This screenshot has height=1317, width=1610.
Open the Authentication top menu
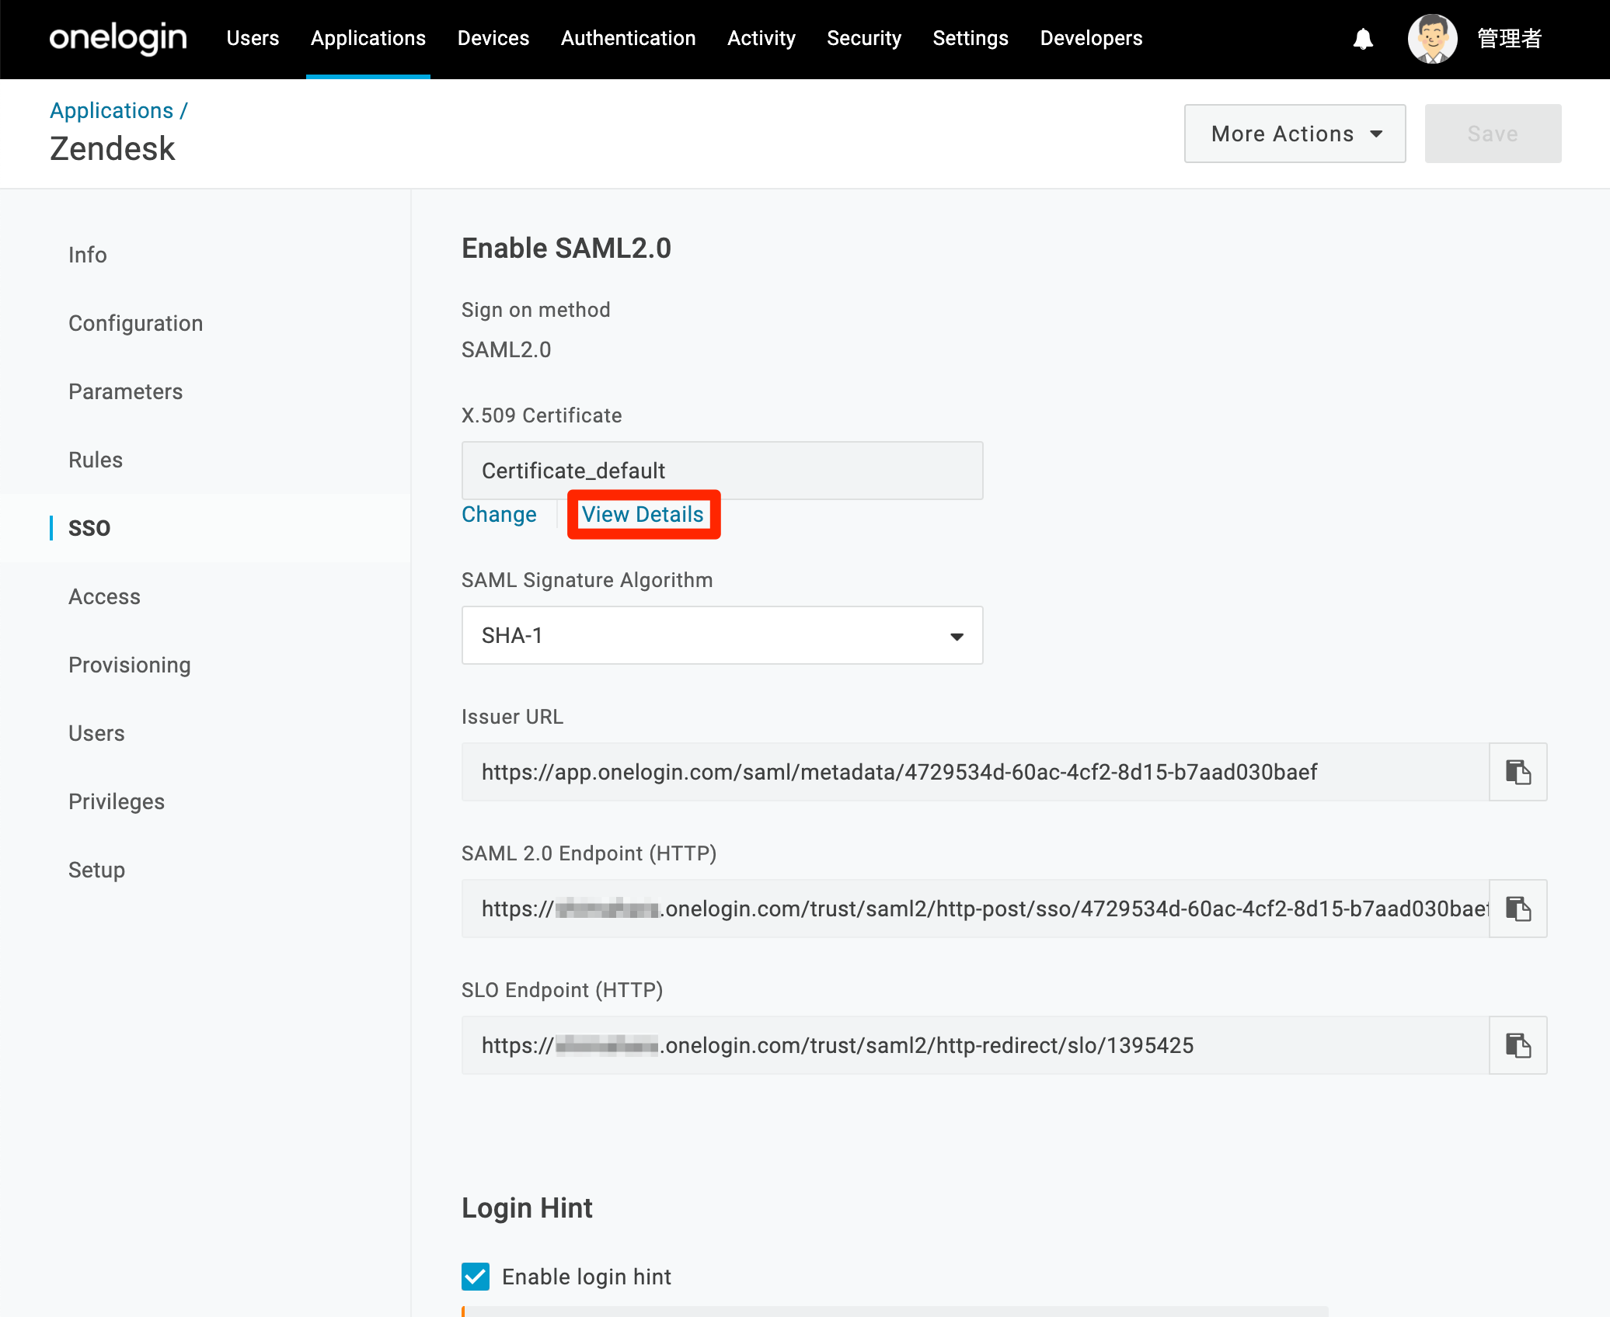pyautogui.click(x=628, y=38)
